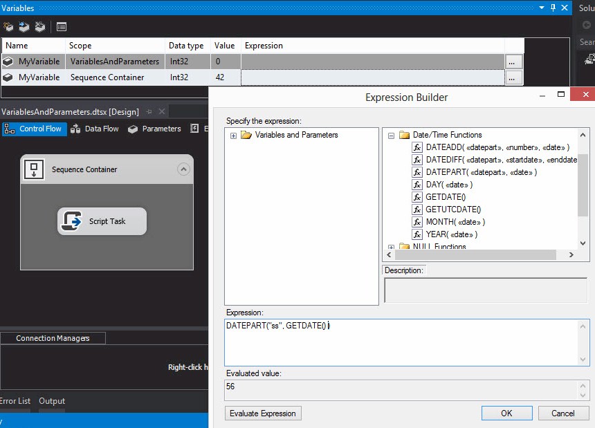Click the Expression column header

point(373,46)
